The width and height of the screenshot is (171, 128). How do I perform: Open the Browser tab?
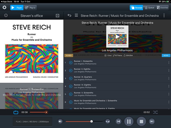tap(136, 8)
